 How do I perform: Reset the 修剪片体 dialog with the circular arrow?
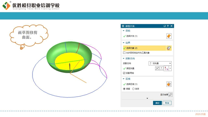click(x=165, y=26)
